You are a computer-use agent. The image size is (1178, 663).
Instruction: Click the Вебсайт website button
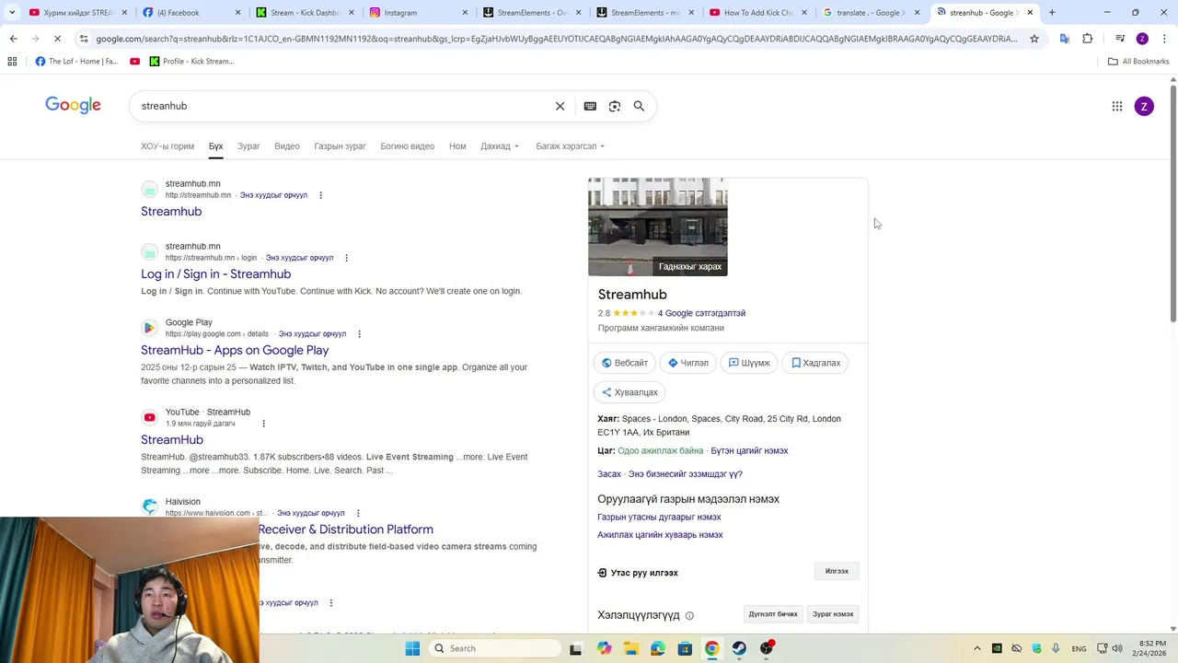[625, 363]
